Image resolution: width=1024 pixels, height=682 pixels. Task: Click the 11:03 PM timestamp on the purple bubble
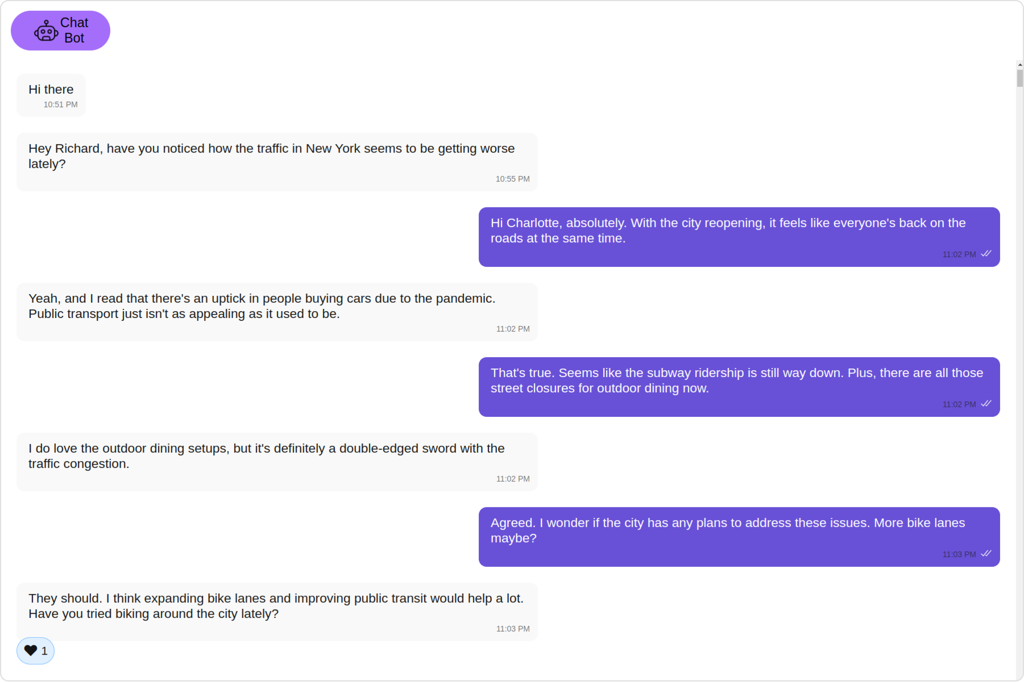click(959, 555)
